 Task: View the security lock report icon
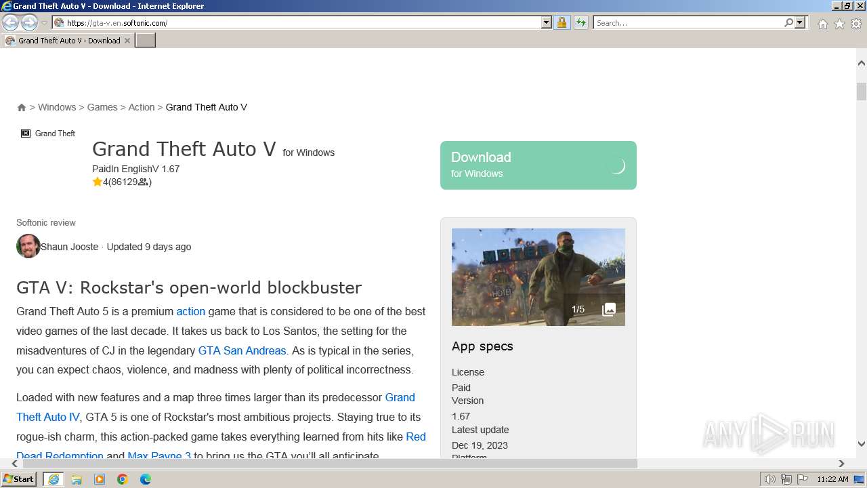point(562,22)
